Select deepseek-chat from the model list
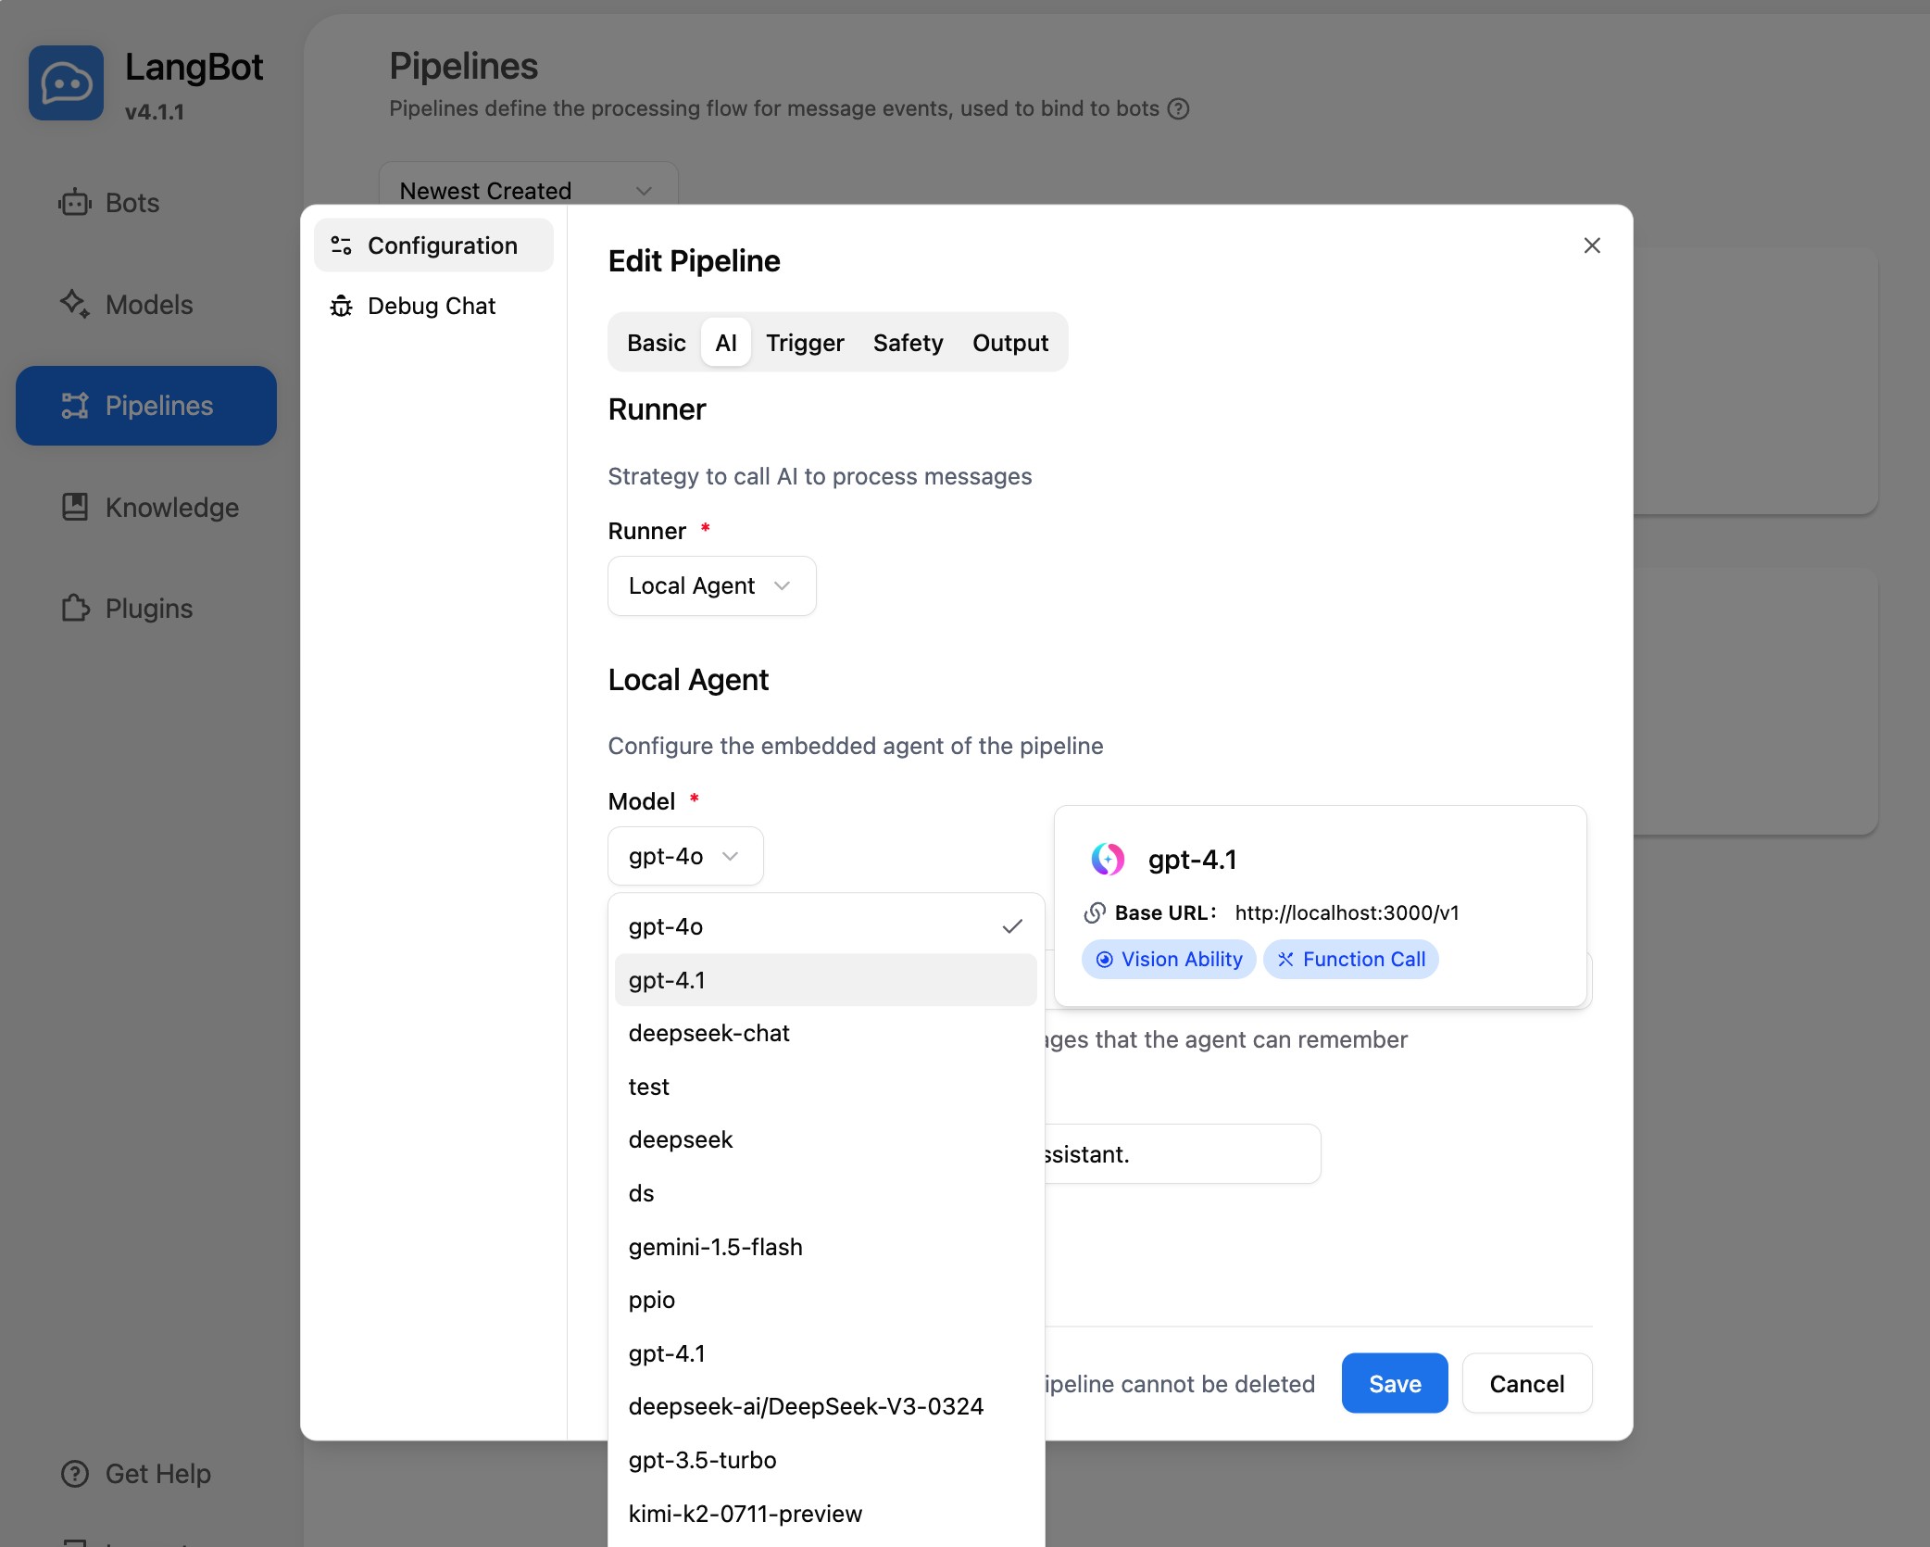1930x1547 pixels. click(x=708, y=1033)
